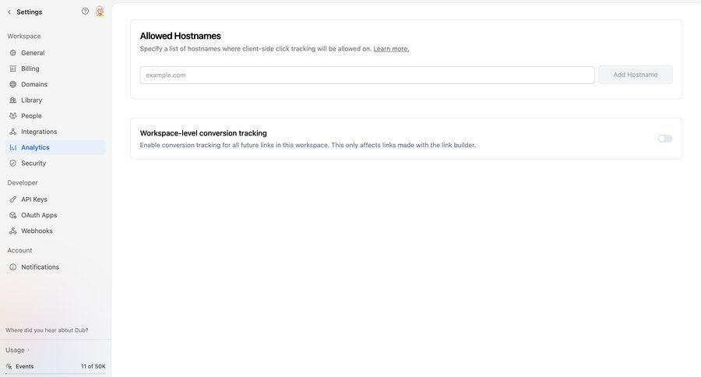
Task: Click the Integrations nodes icon
Action: (13, 132)
